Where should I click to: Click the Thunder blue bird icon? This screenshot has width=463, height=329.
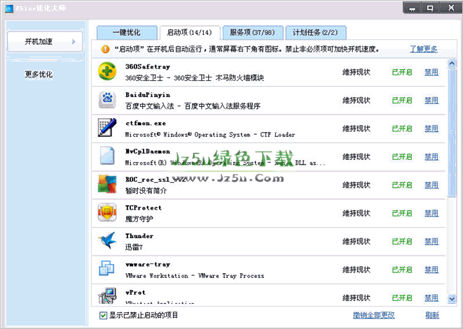coord(107,240)
